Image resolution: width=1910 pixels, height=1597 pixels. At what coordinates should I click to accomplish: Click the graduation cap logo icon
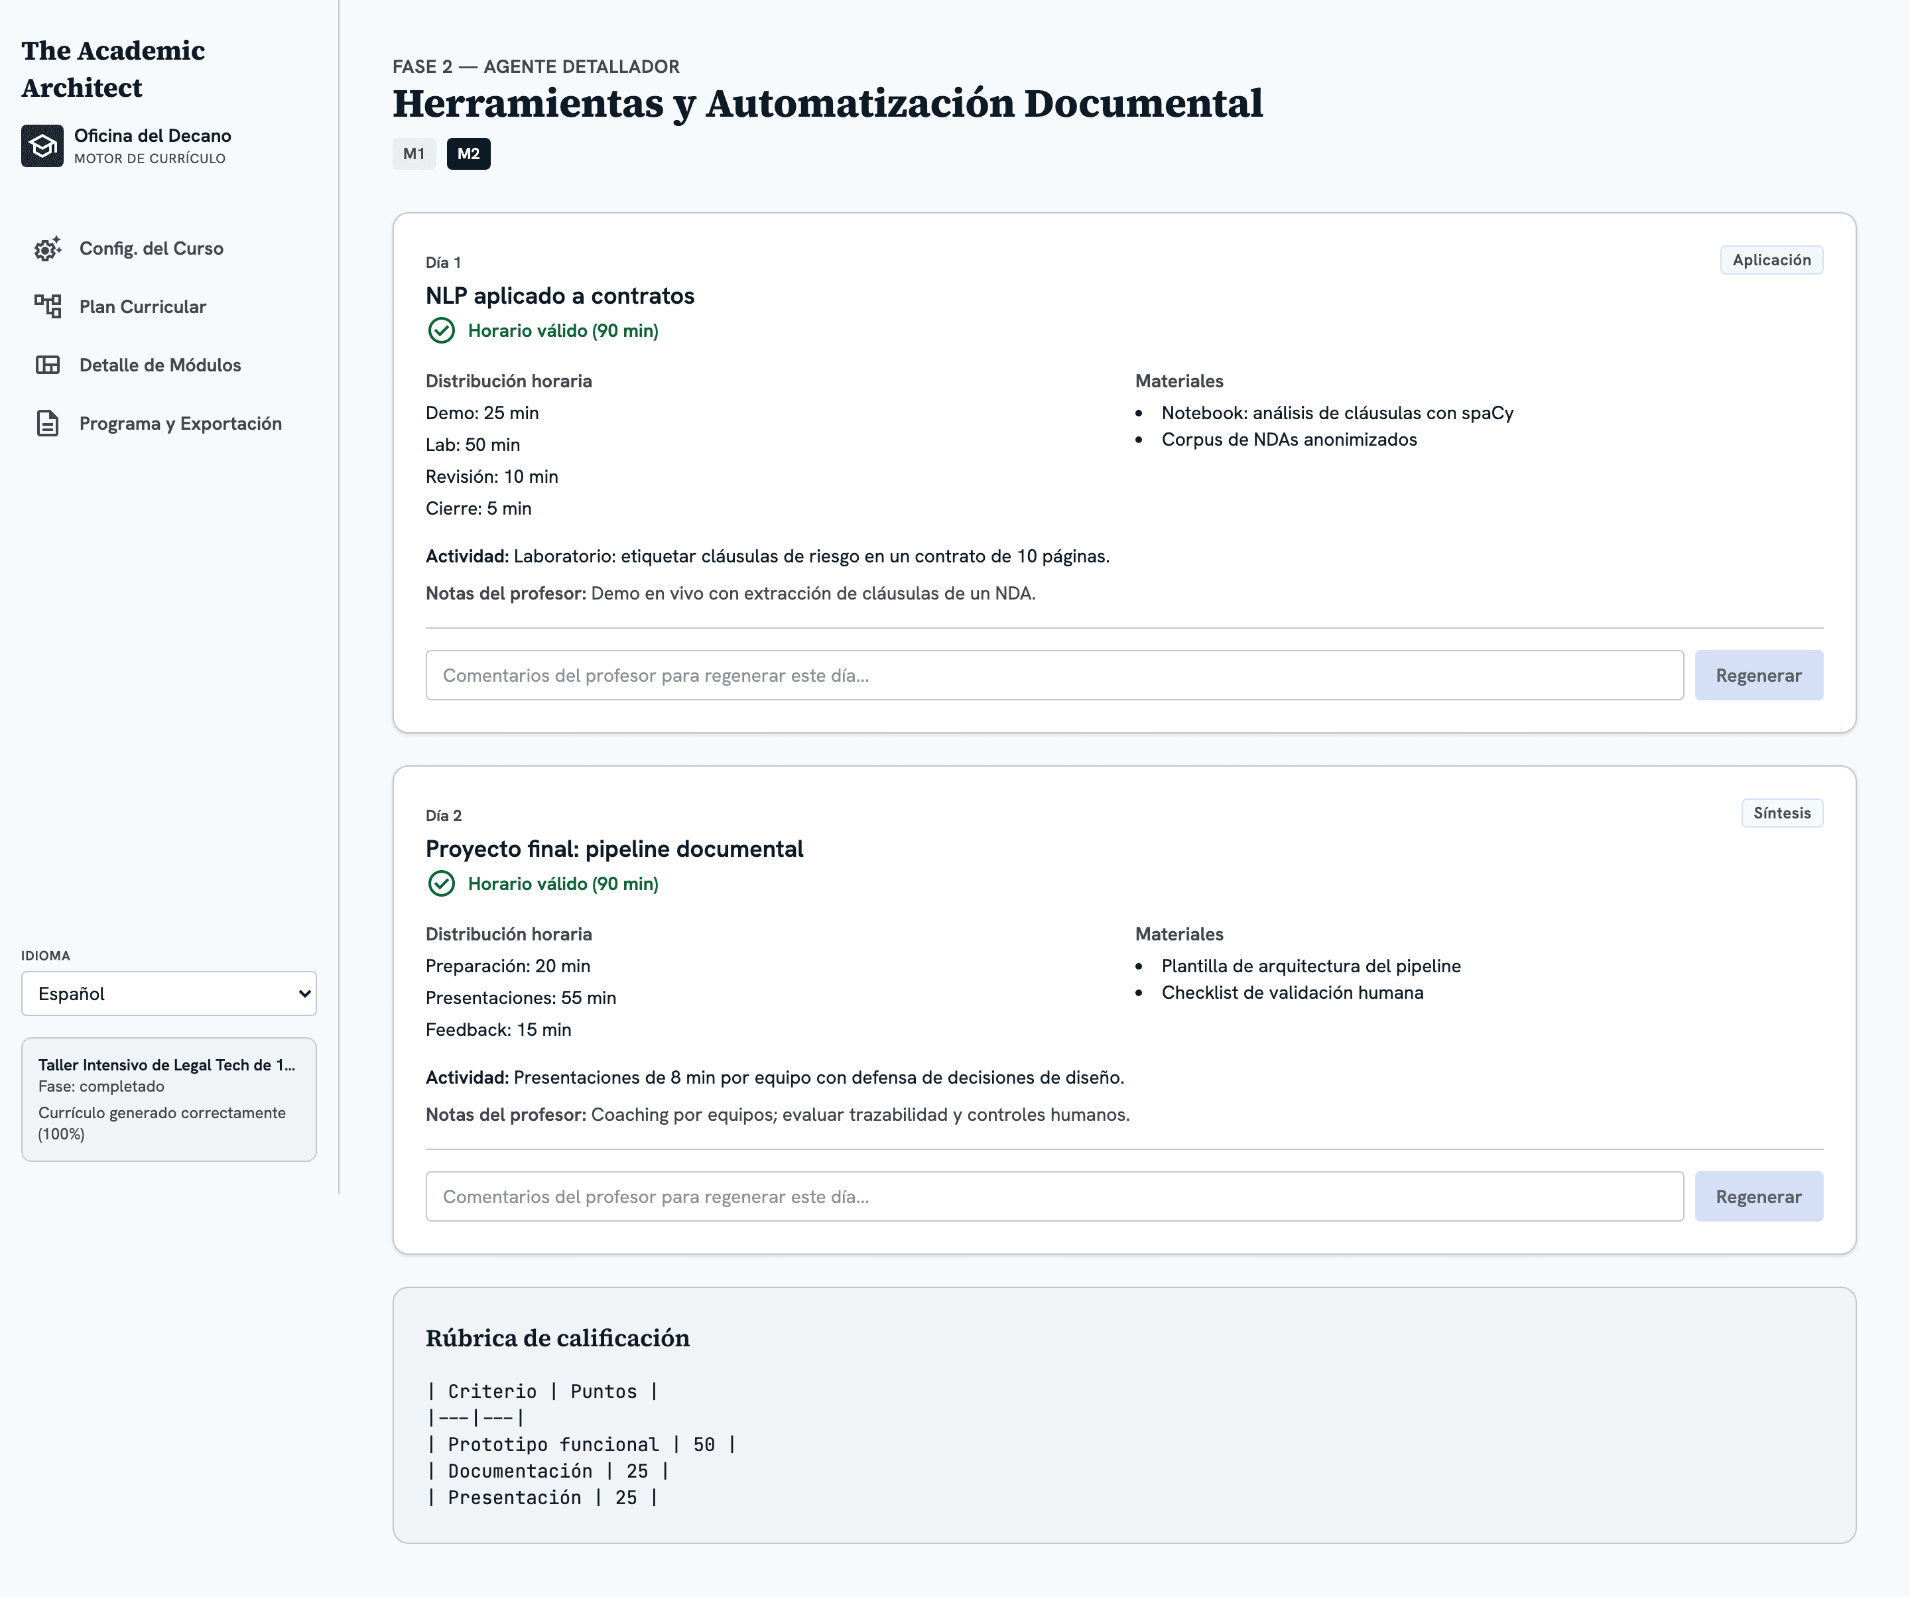(42, 145)
